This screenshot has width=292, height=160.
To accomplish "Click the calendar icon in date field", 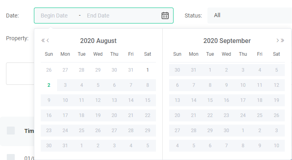I will [165, 16].
